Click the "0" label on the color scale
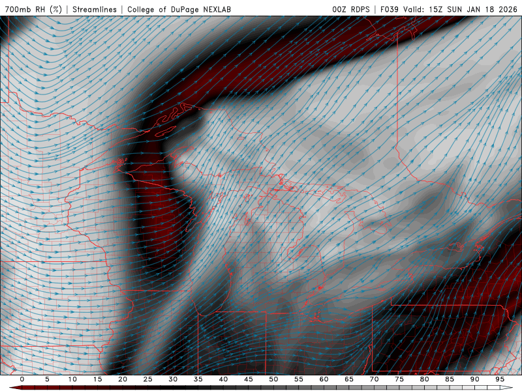The width and height of the screenshot is (522, 391). 22,379
